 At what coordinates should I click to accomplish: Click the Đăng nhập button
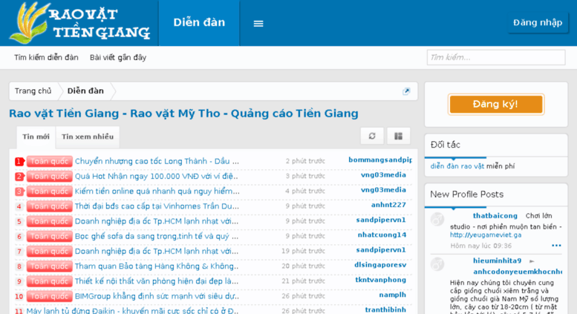point(538,22)
